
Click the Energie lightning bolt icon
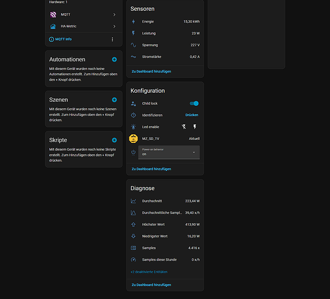[134, 22]
